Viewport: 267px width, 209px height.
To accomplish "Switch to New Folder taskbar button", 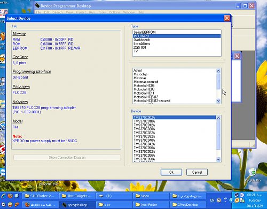I will pos(151,205).
